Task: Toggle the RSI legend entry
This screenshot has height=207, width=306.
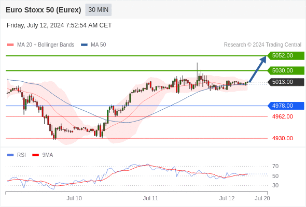Action: coord(17,155)
